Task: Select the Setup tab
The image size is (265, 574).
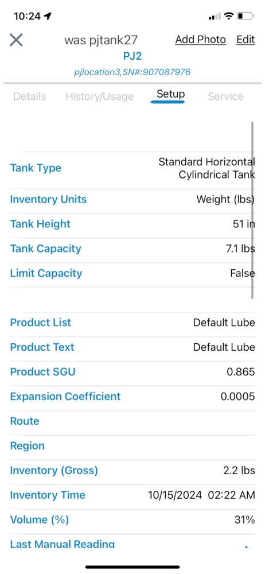Action: click(170, 94)
